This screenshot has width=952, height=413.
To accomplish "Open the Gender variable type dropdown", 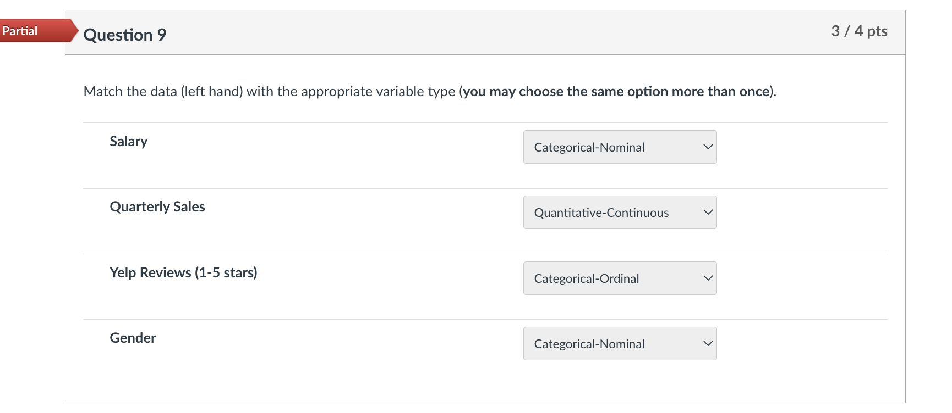I will pyautogui.click(x=619, y=344).
